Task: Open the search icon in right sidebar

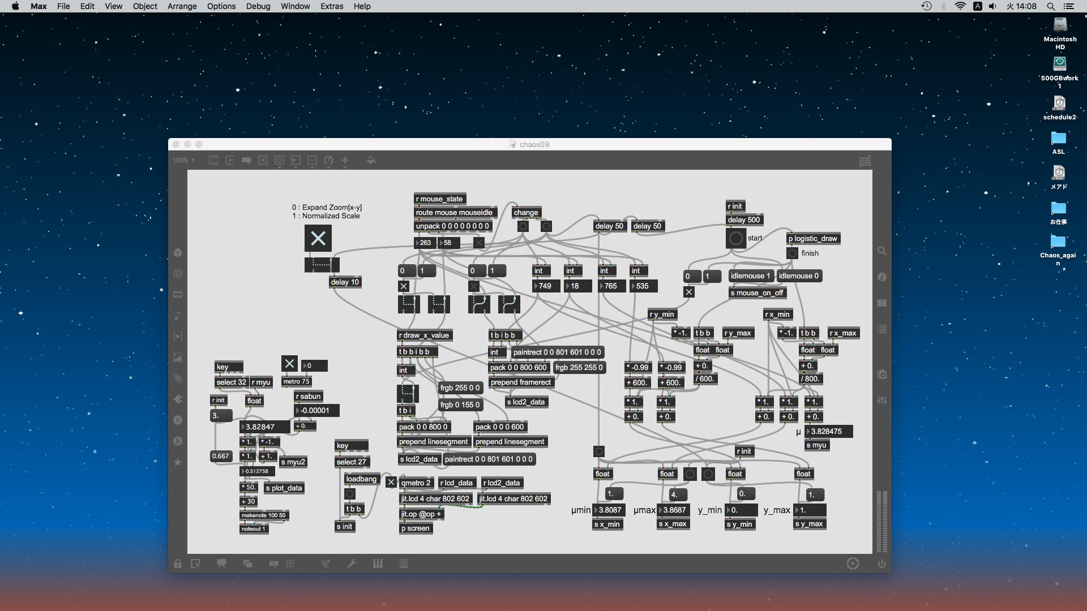Action: coord(881,251)
